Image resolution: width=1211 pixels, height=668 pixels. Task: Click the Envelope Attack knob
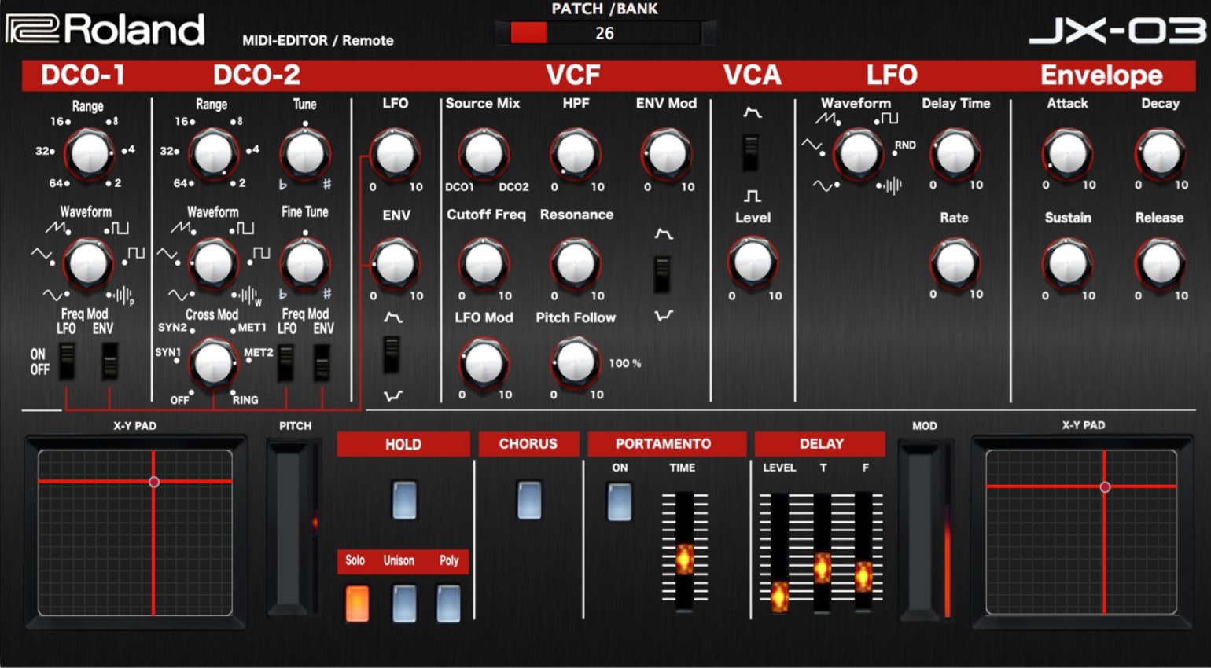(1067, 153)
